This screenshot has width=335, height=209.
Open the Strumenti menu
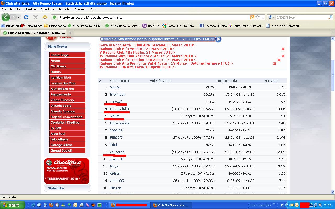[x=80, y=9]
